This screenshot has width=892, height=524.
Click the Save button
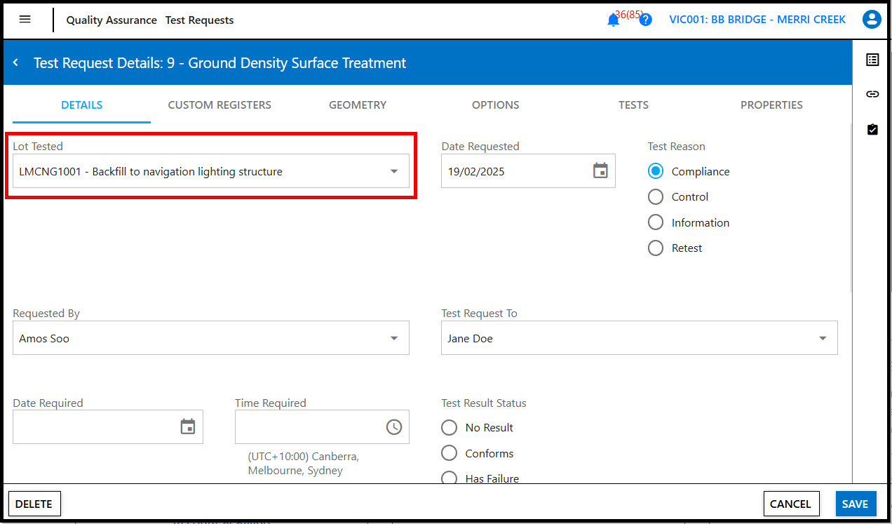pyautogui.click(x=855, y=504)
